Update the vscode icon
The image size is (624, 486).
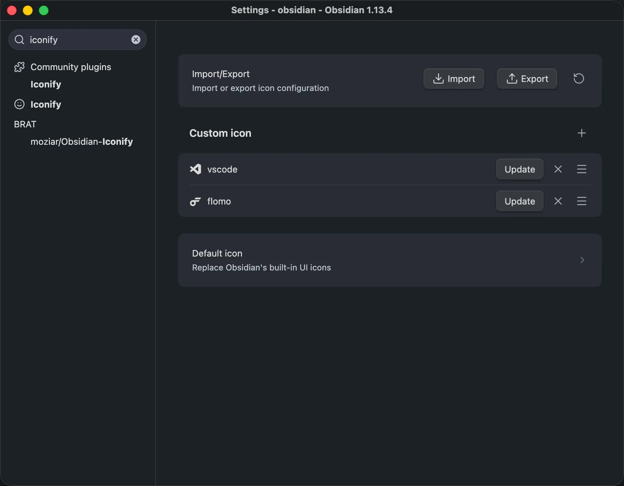click(x=520, y=169)
